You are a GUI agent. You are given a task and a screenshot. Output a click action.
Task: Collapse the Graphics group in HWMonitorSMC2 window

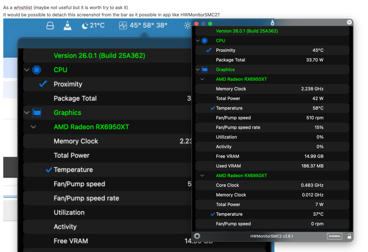[198, 69]
